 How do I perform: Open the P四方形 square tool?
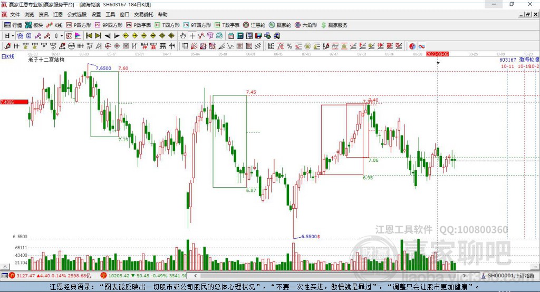click(x=79, y=25)
